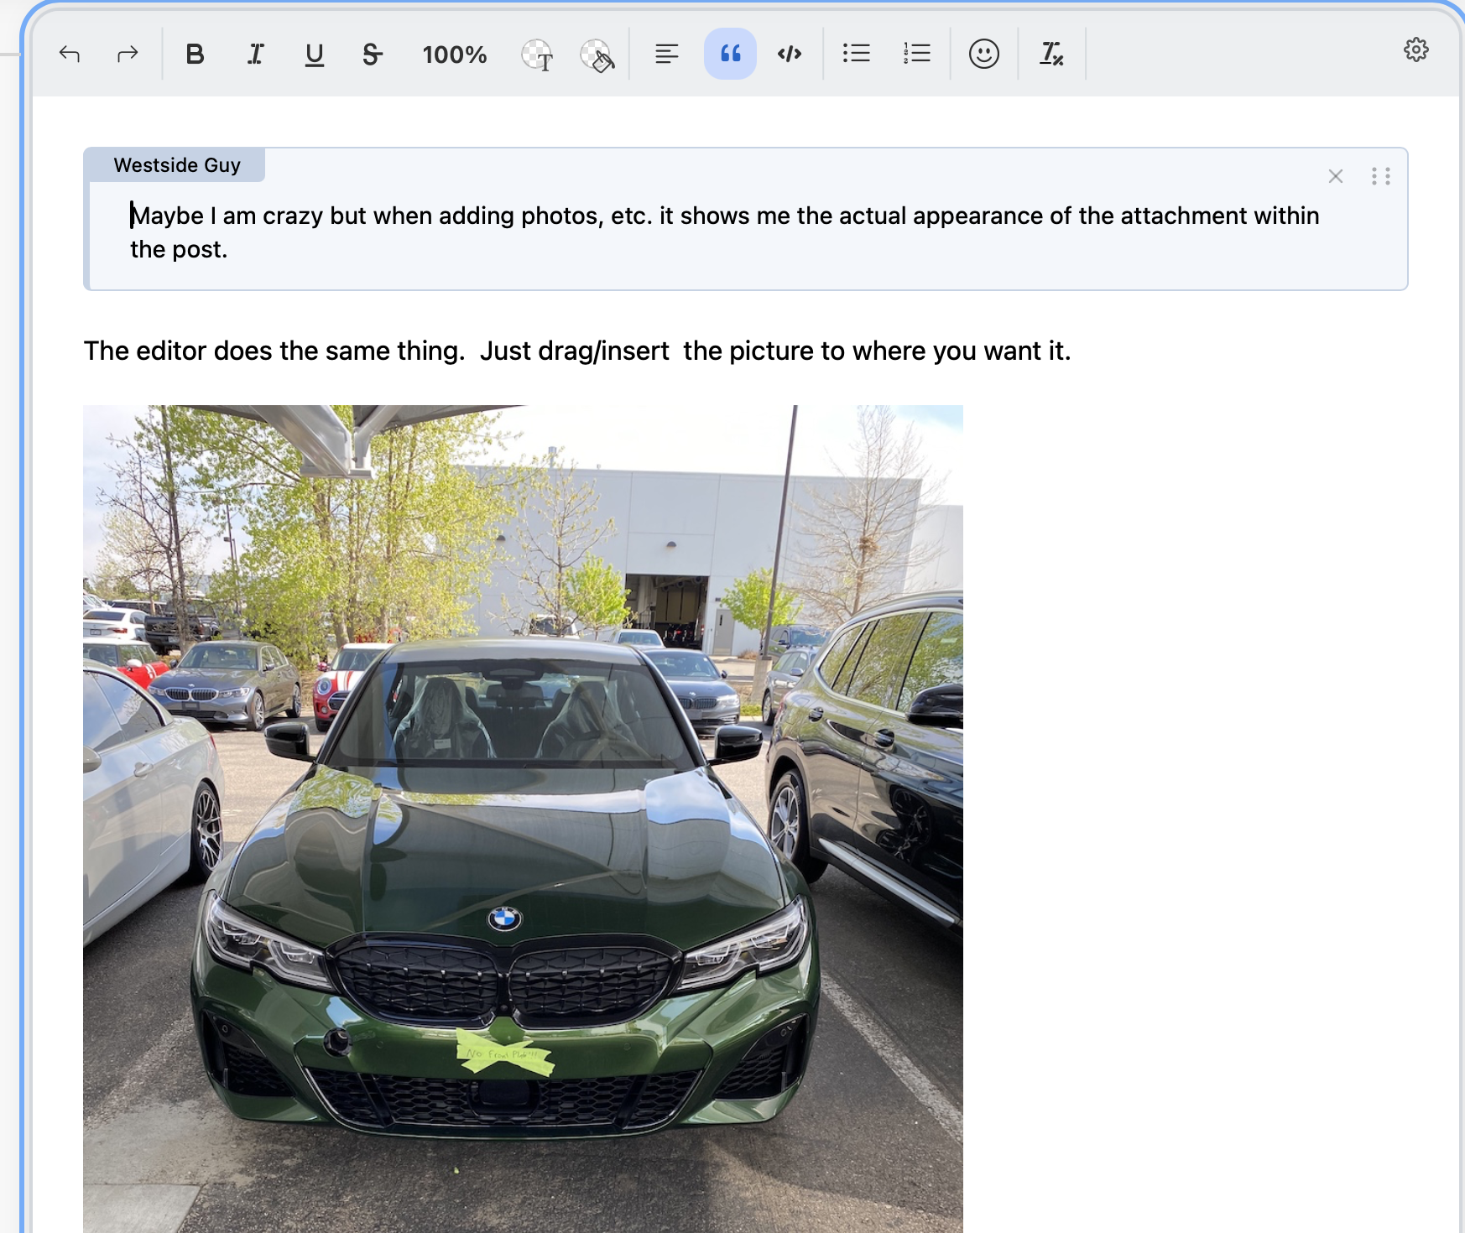The width and height of the screenshot is (1465, 1233).
Task: Open the editor settings gear
Action: click(x=1416, y=49)
